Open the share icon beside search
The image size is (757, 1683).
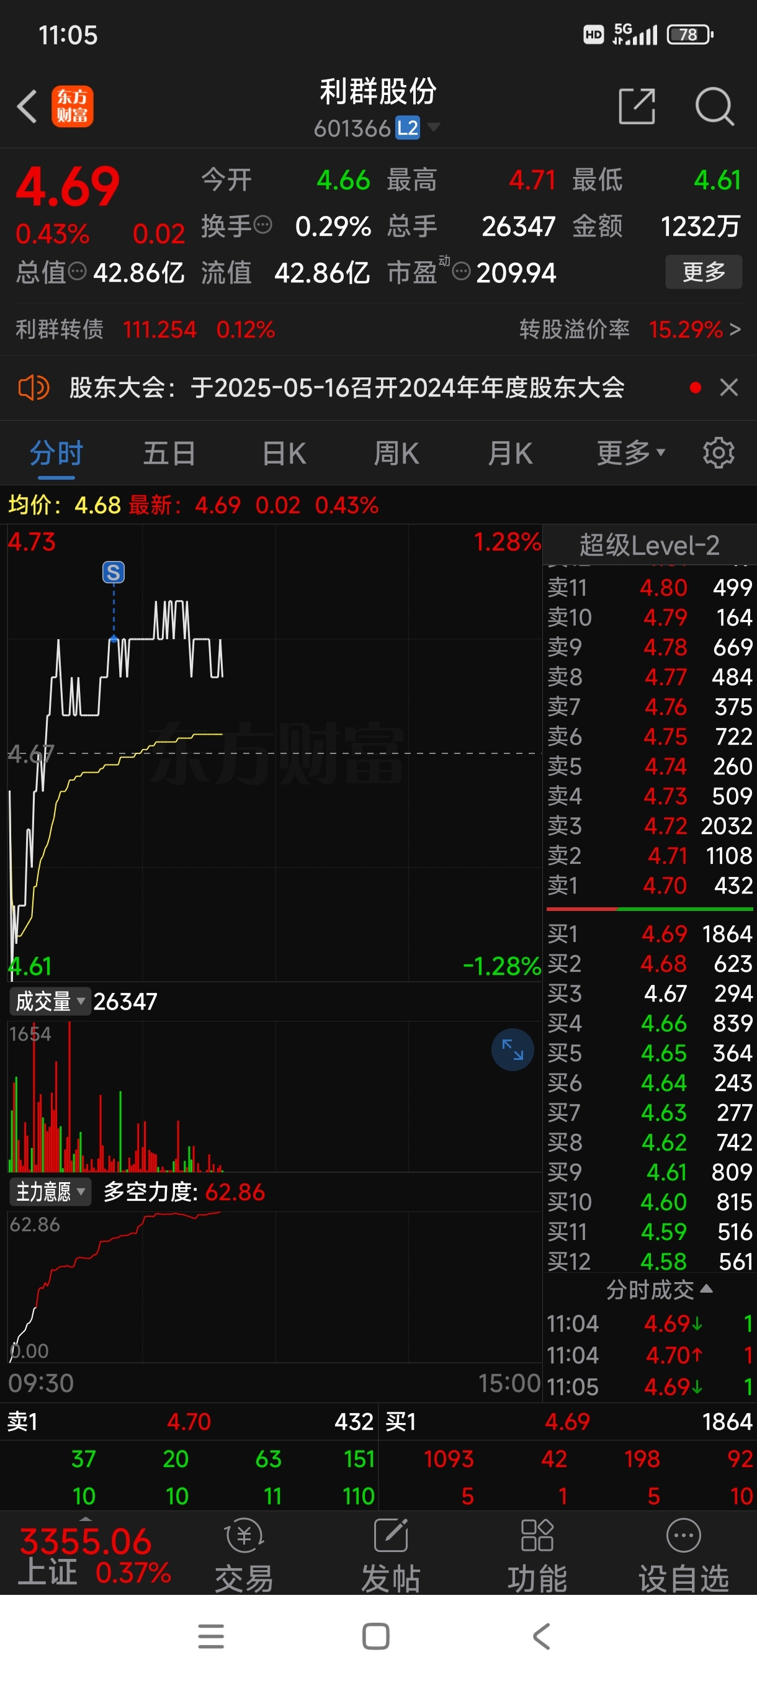point(637,106)
